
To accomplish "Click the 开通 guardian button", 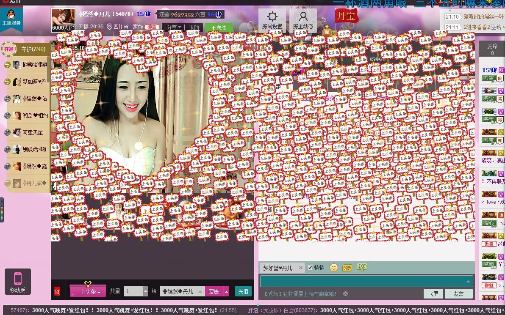I will [x=9, y=49].
